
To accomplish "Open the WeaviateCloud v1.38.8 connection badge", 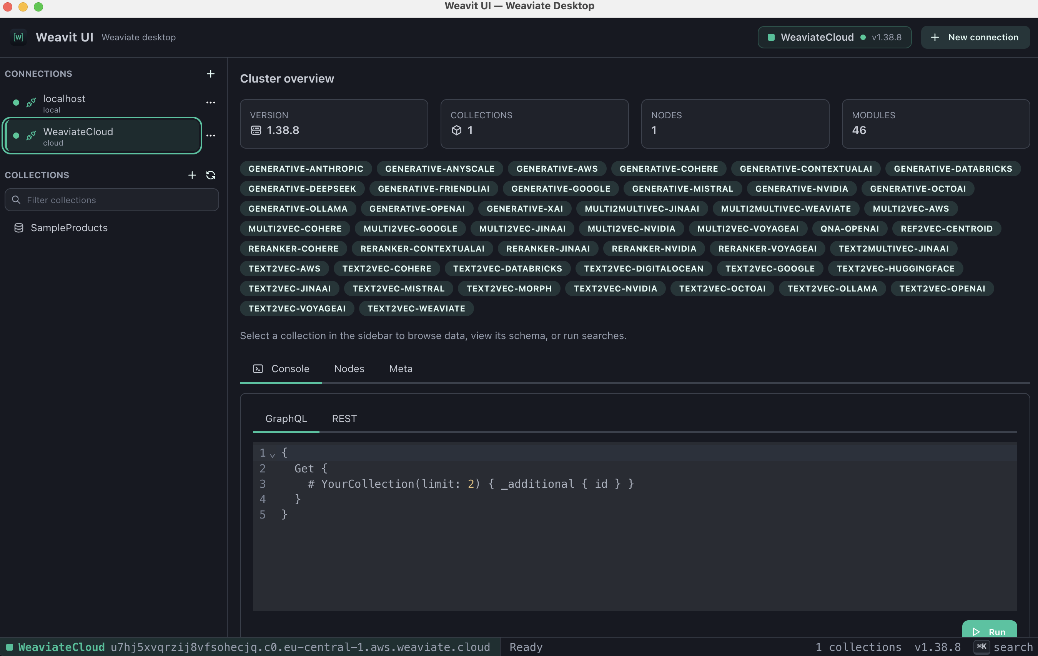I will pos(834,37).
